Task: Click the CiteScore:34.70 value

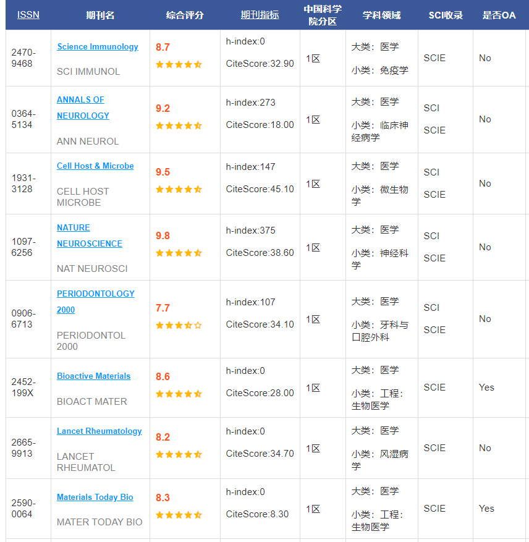Action: (x=260, y=454)
